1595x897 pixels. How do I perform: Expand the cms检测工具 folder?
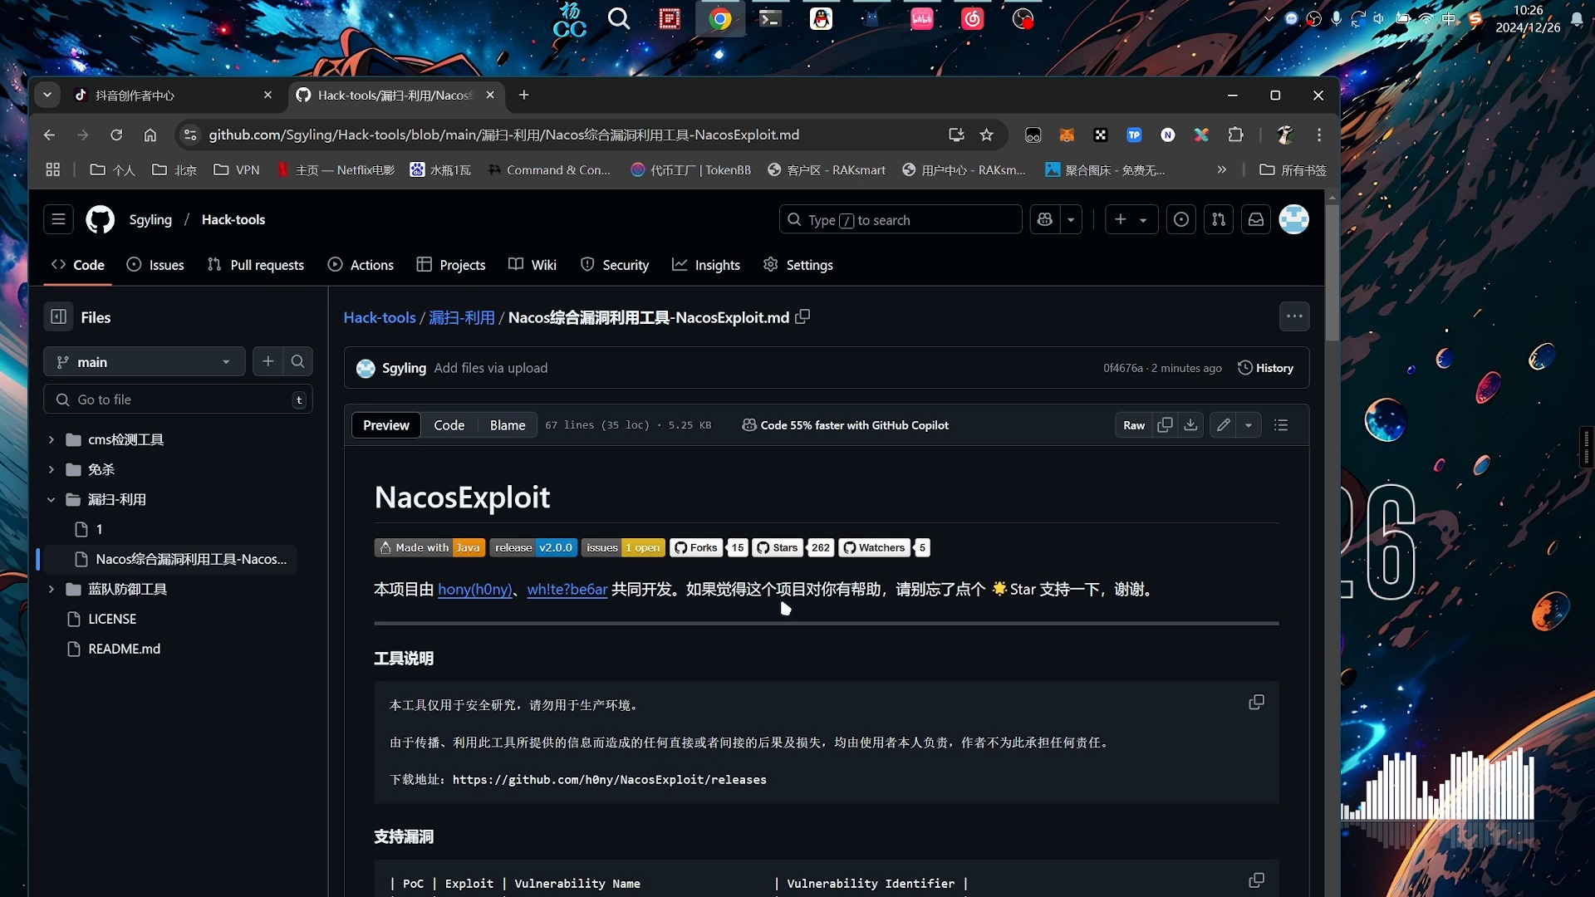pos(52,439)
